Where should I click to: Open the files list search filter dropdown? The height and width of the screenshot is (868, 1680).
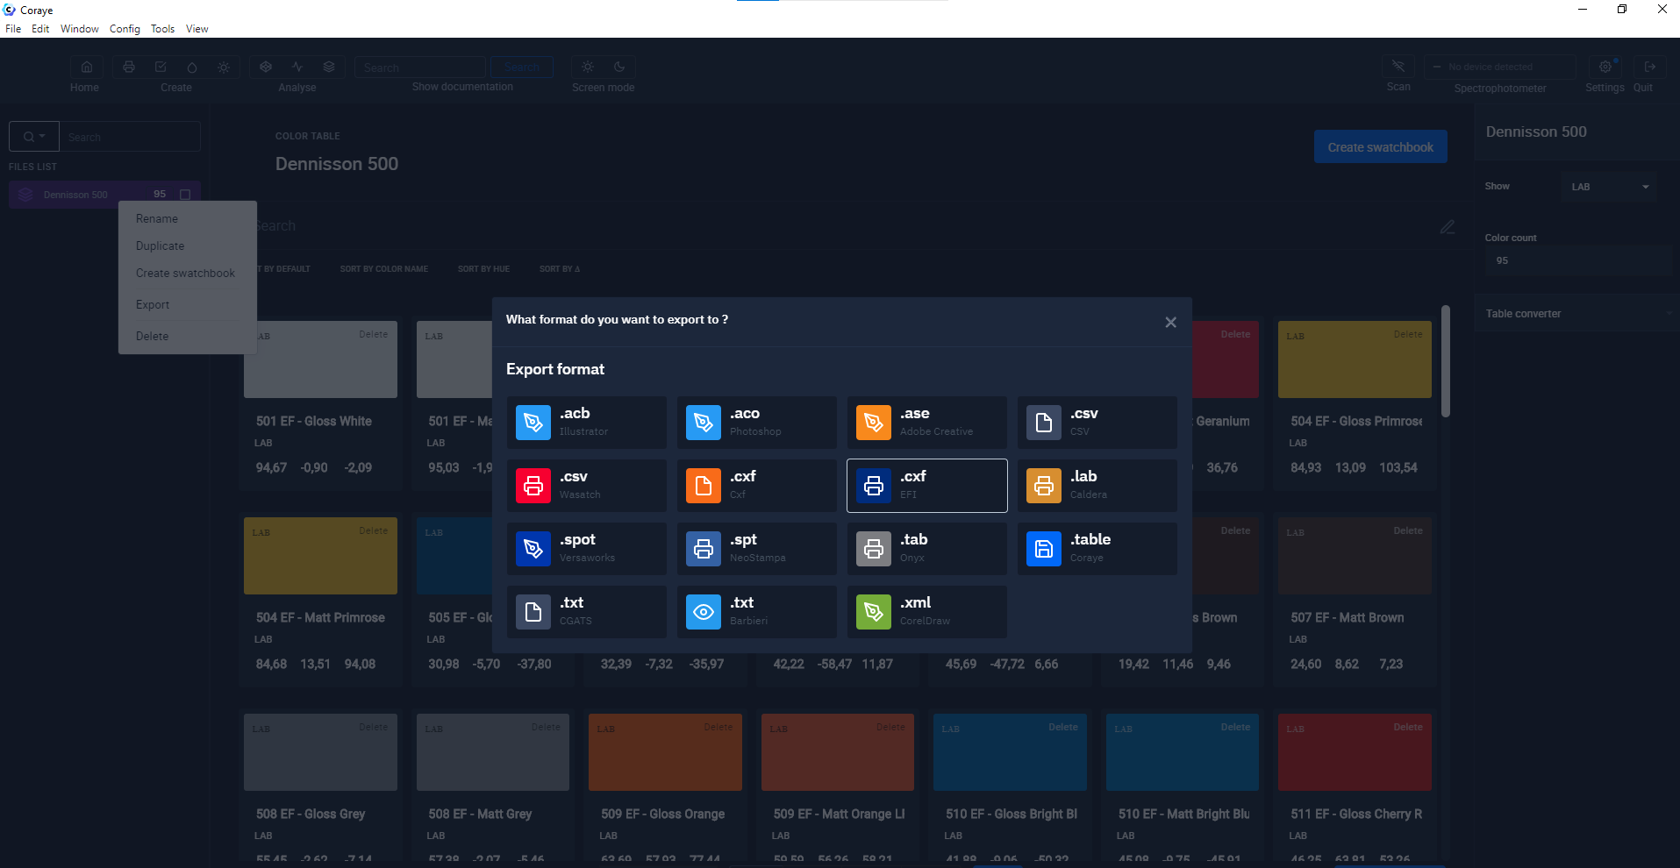point(34,137)
